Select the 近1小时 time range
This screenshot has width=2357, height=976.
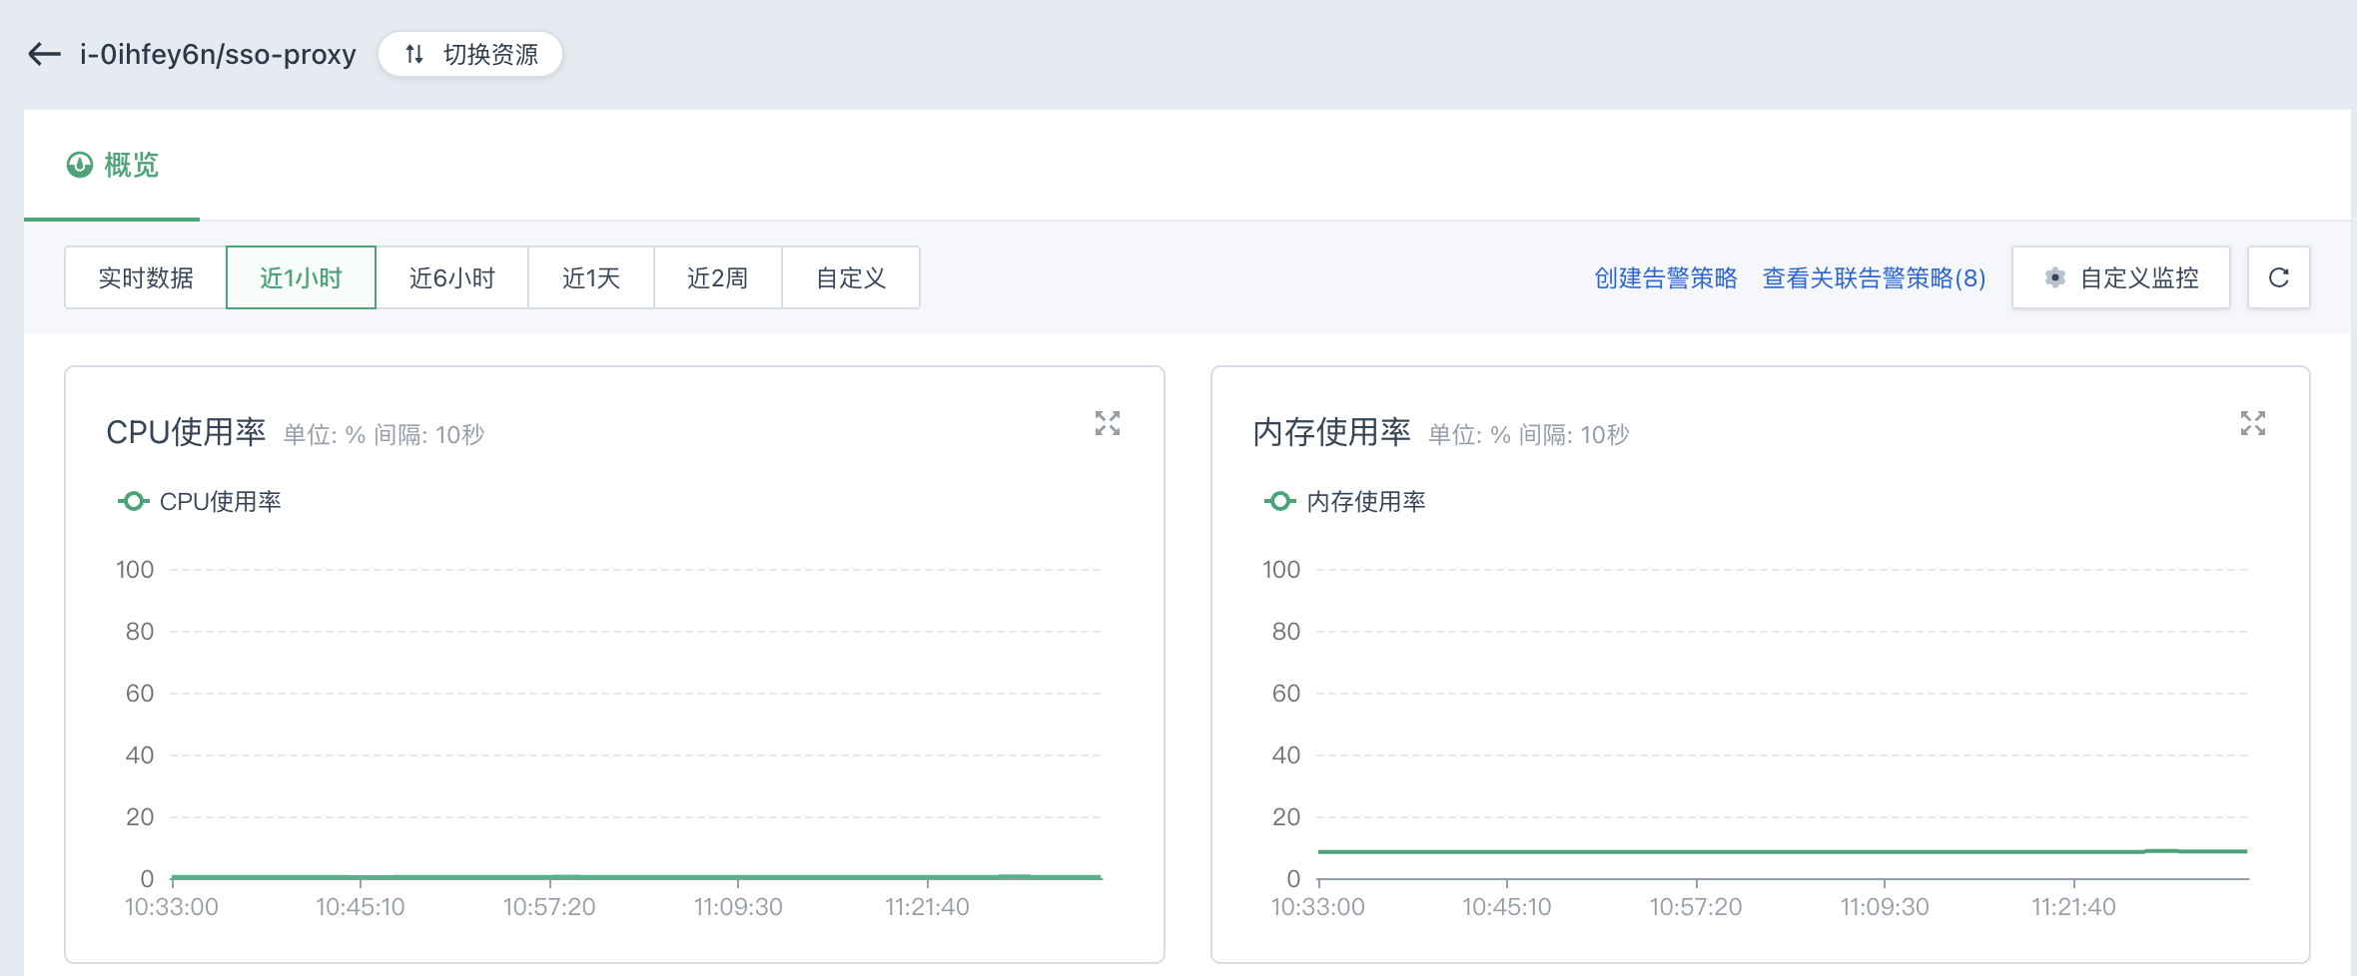click(x=301, y=277)
